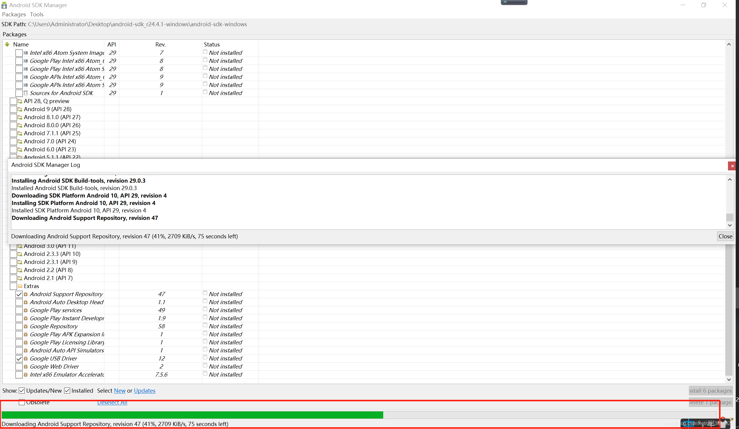Image resolution: width=739 pixels, height=429 pixels.
Task: Uncheck the Google USB Driver checkbox
Action: 19,359
